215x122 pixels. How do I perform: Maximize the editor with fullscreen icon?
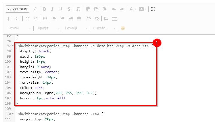154,9
